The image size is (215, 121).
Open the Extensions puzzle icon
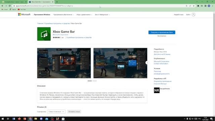pos(198,6)
